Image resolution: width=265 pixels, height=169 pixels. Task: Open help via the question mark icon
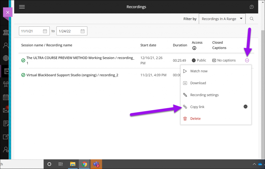[x=252, y=7]
